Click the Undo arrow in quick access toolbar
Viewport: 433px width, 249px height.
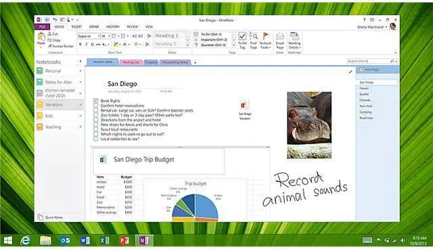(x=55, y=20)
